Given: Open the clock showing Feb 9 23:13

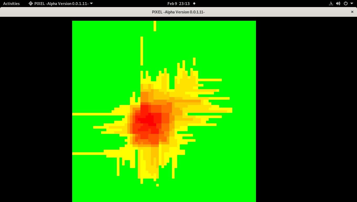Looking at the screenshot, I should (178, 3).
